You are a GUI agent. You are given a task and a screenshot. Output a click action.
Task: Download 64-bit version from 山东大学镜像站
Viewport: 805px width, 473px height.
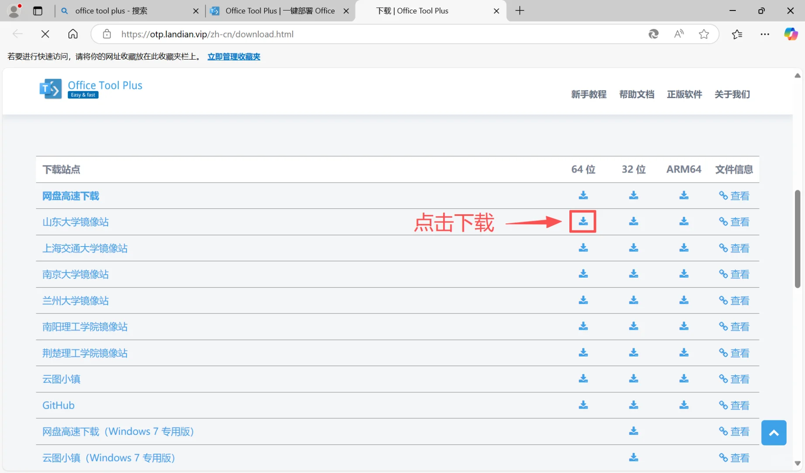(583, 222)
